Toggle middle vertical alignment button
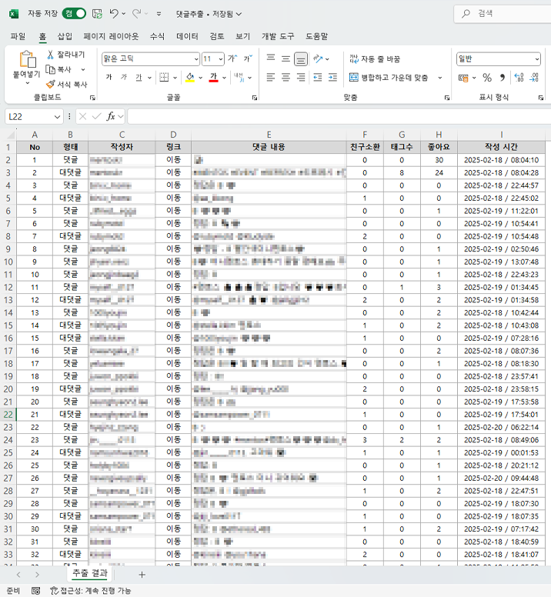This screenshot has height=597, width=551. [286, 58]
